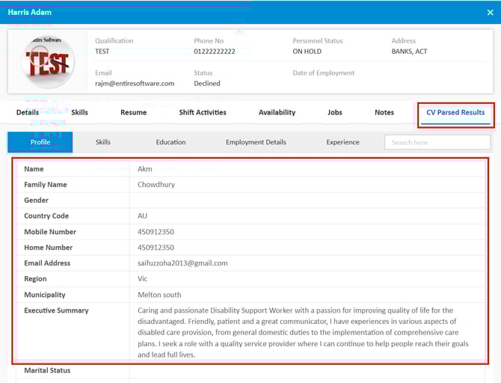501x383 pixels.
Task: Click the Mobile Number value 450912350
Action: (x=156, y=232)
